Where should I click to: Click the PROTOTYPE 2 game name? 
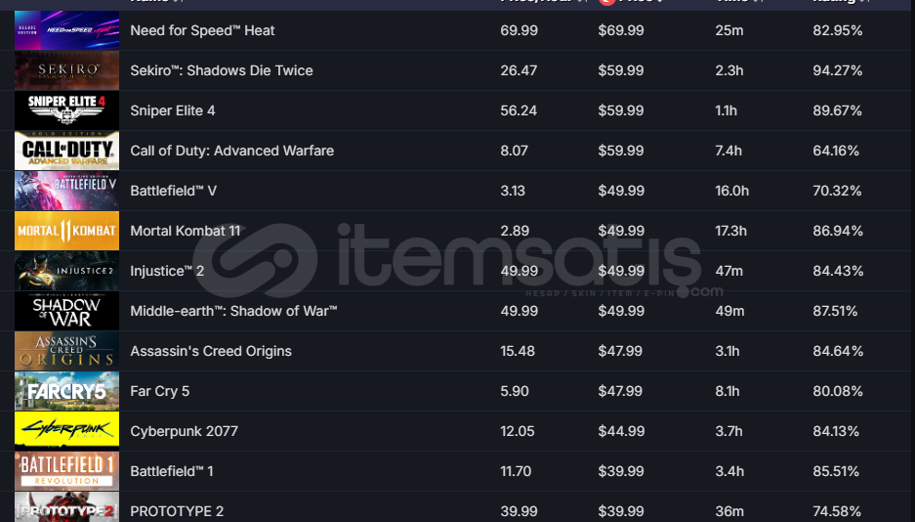point(177,511)
